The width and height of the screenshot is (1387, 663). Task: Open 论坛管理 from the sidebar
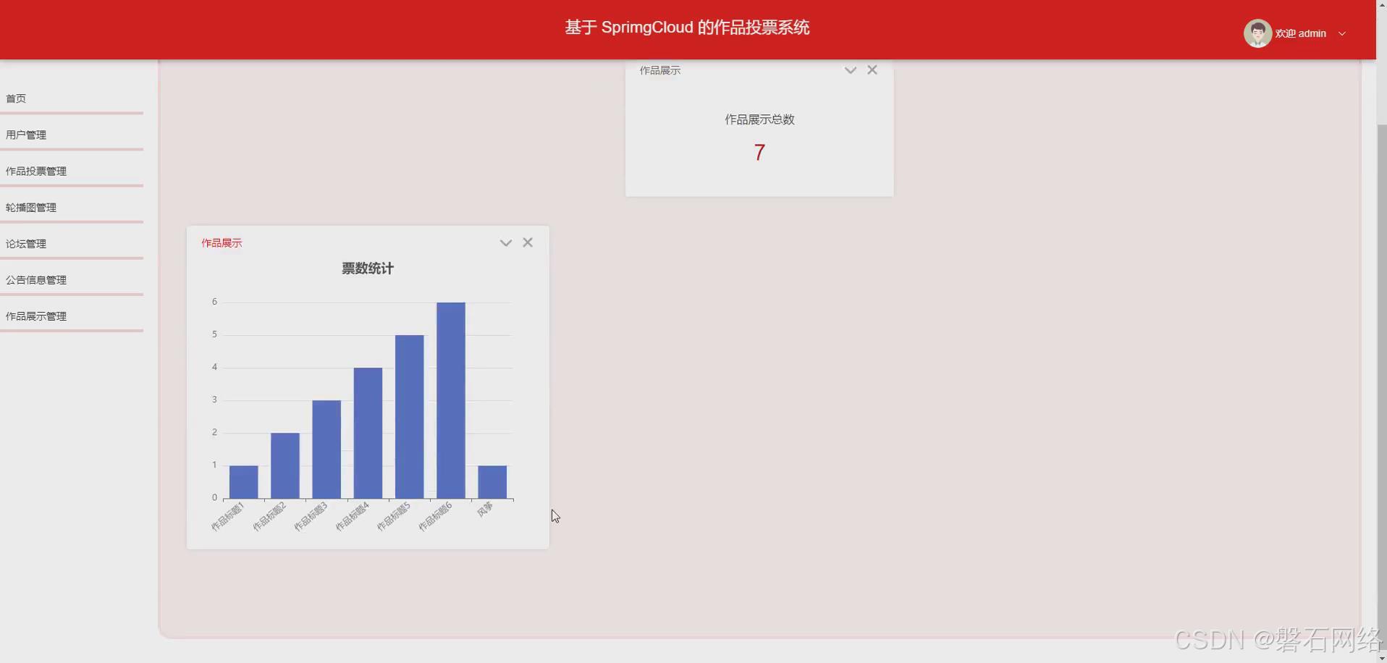click(x=25, y=243)
